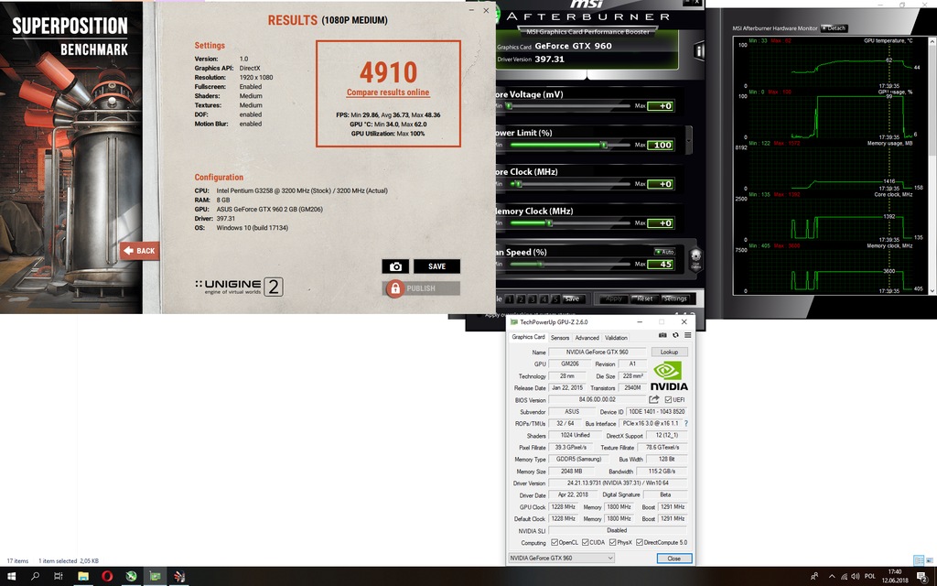Viewport: 937px width, 586px height.
Task: Switch Explorer to details view icon
Action: tap(919, 560)
